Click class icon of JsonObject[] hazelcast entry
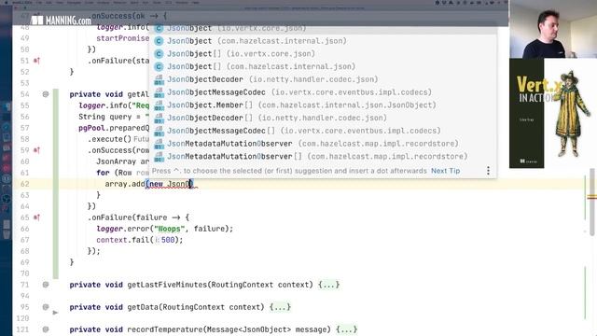597x336 pixels. coord(159,66)
